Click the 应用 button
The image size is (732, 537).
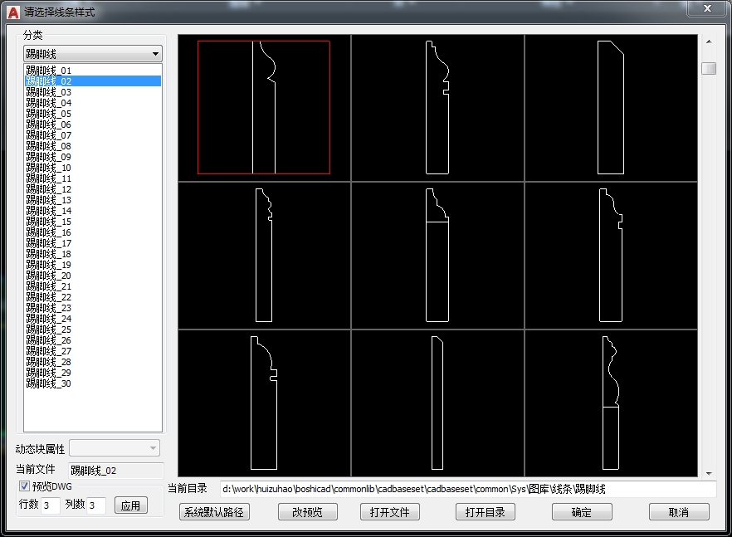131,505
